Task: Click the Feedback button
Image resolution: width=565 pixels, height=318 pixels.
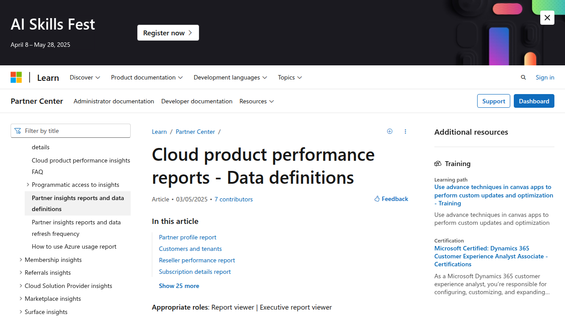Action: pyautogui.click(x=391, y=199)
